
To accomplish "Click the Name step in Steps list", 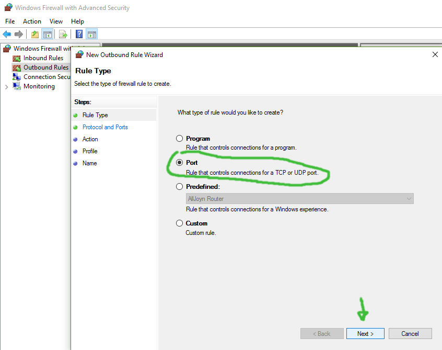I will 90,163.
